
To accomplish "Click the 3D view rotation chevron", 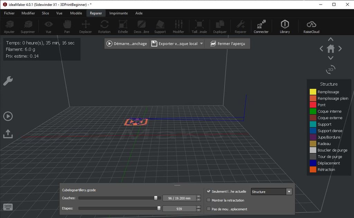I will (x=330, y=69).
